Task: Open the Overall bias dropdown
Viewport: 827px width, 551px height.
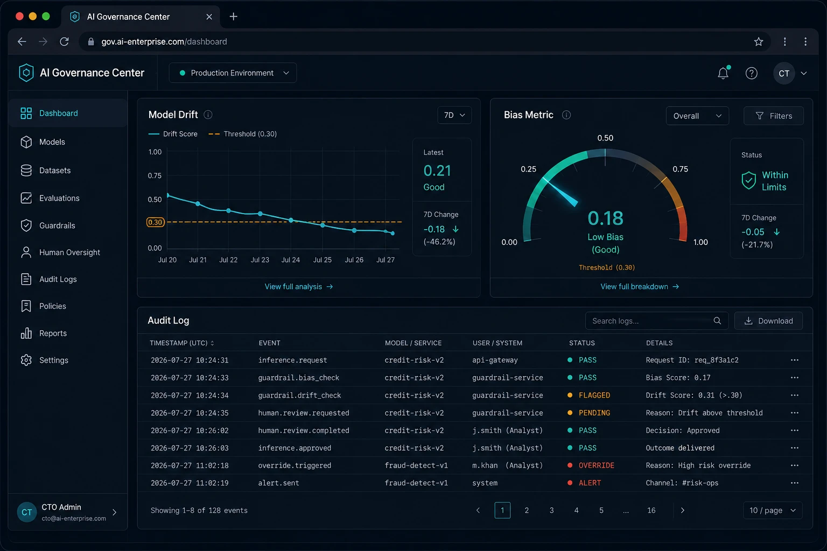Action: (697, 116)
